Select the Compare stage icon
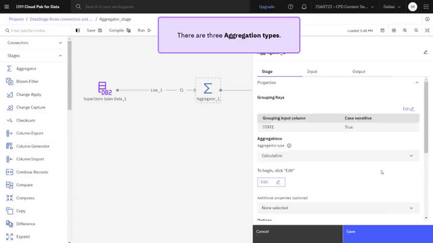The height and width of the screenshot is (243, 433). (9, 185)
